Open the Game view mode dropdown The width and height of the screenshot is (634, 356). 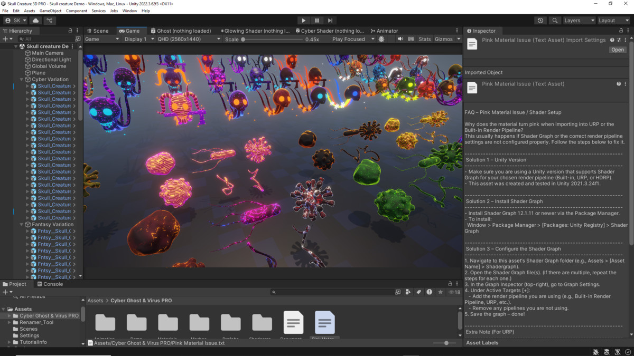pyautogui.click(x=102, y=39)
